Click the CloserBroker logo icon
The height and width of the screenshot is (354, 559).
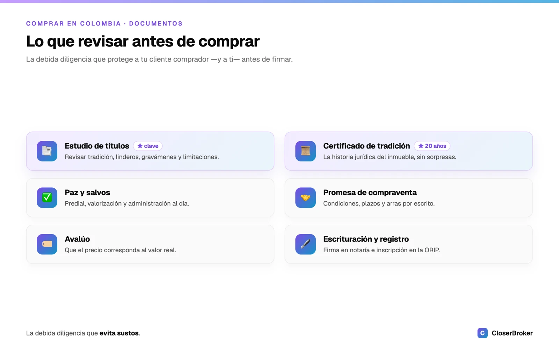482,333
